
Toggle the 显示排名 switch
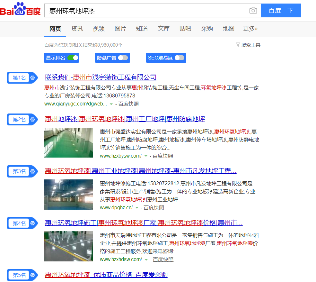click(73, 58)
